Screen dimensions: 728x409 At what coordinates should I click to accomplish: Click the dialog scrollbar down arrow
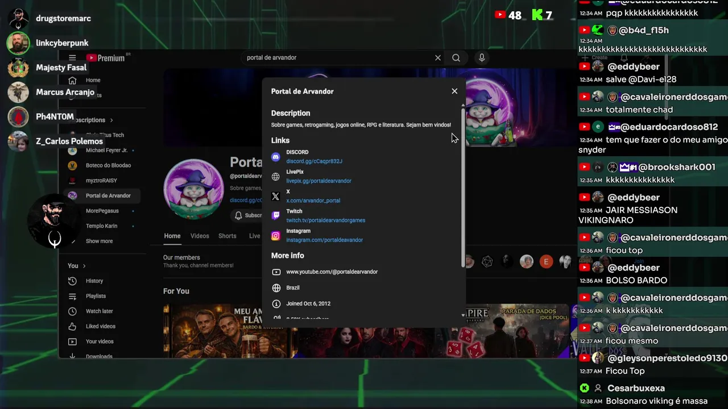463,315
